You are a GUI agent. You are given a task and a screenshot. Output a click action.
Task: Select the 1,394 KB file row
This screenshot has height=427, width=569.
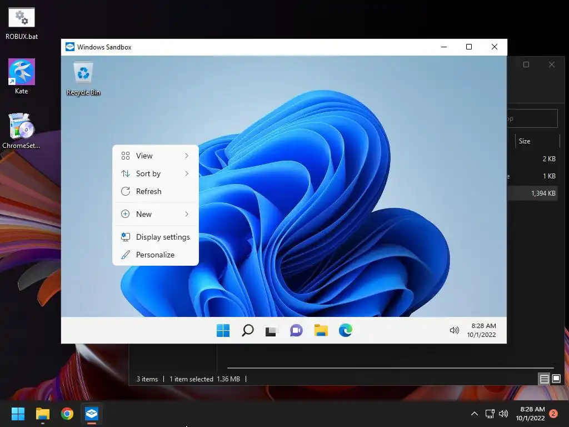tap(532, 193)
